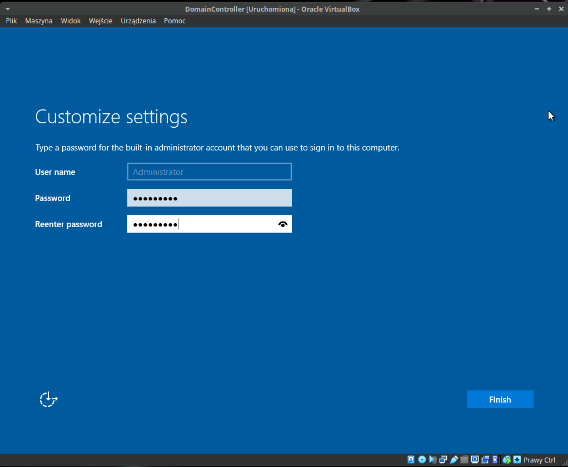
Task: Click the audio status icon
Action: pos(432,459)
